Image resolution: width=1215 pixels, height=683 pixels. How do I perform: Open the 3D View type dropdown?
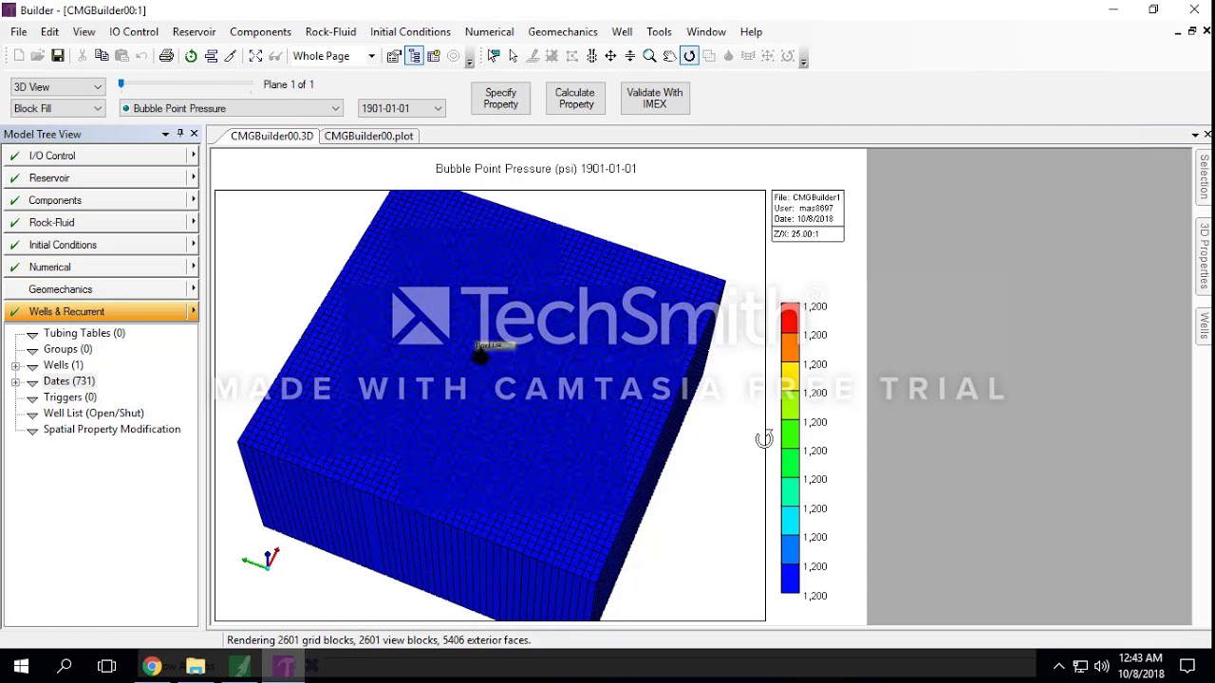[57, 86]
